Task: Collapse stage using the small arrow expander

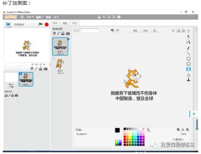Action: click(x=50, y=64)
